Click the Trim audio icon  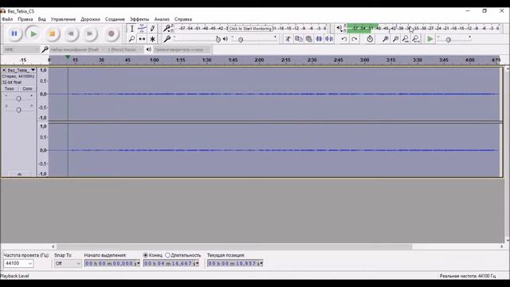tap(319, 39)
